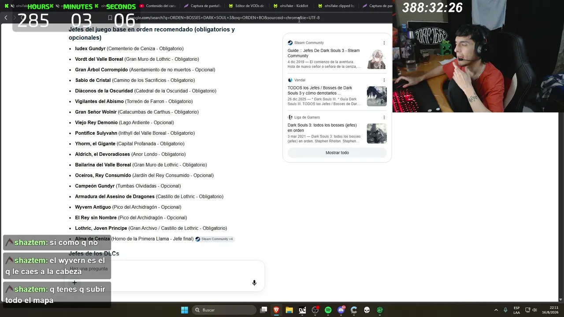Click the 'Oceiros, Rey Consumido' entry
The image size is (564, 317).
pyautogui.click(x=103, y=175)
